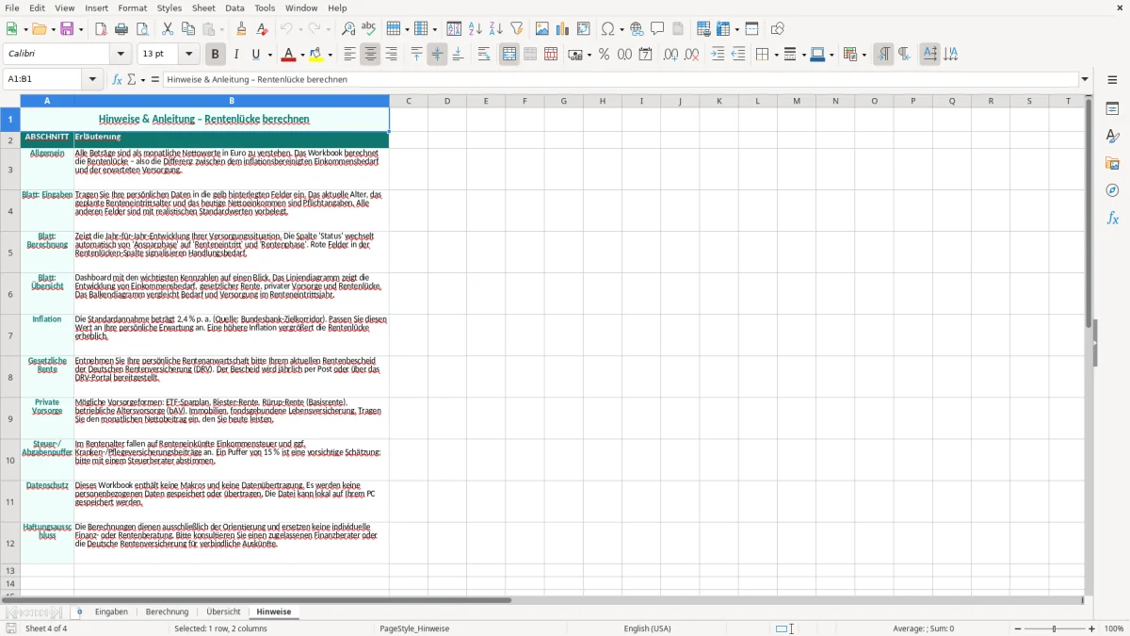Viewport: 1130px width, 636px height.
Task: Apply the yellow background color swatch
Action: pos(317,55)
